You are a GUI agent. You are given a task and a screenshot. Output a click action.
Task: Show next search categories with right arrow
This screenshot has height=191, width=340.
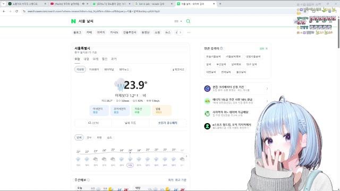[x=180, y=32]
